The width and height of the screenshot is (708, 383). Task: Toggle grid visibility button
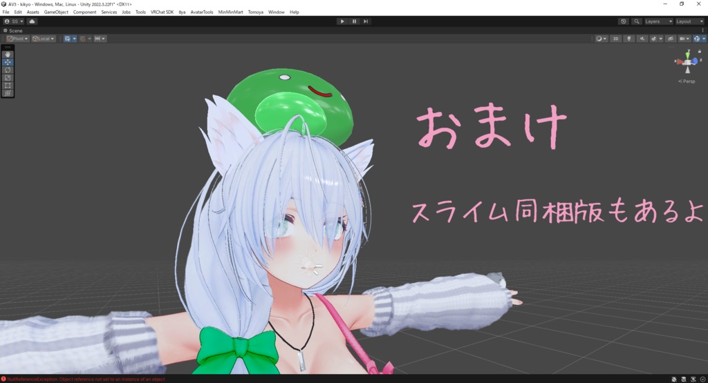(67, 39)
